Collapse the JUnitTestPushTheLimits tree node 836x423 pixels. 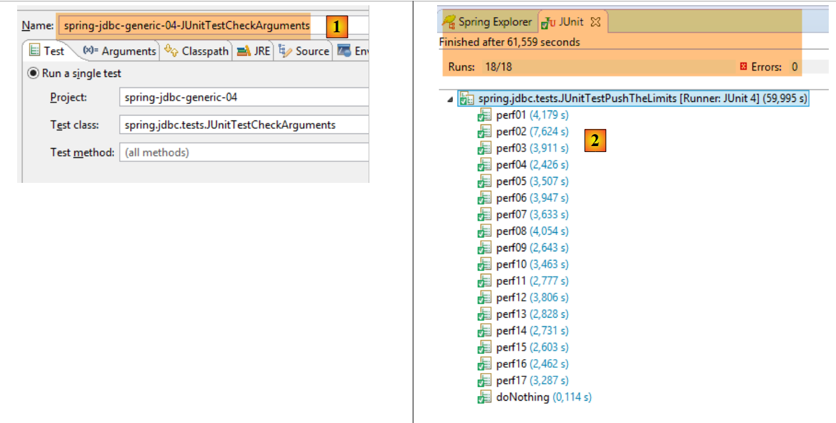click(450, 100)
